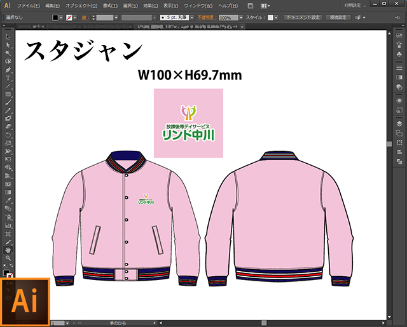Click the Go to Bridge icon
407x327 pixels.
coord(250,6)
